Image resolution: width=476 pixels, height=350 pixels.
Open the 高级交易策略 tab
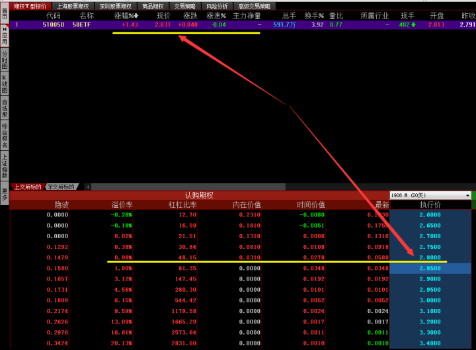[255, 6]
